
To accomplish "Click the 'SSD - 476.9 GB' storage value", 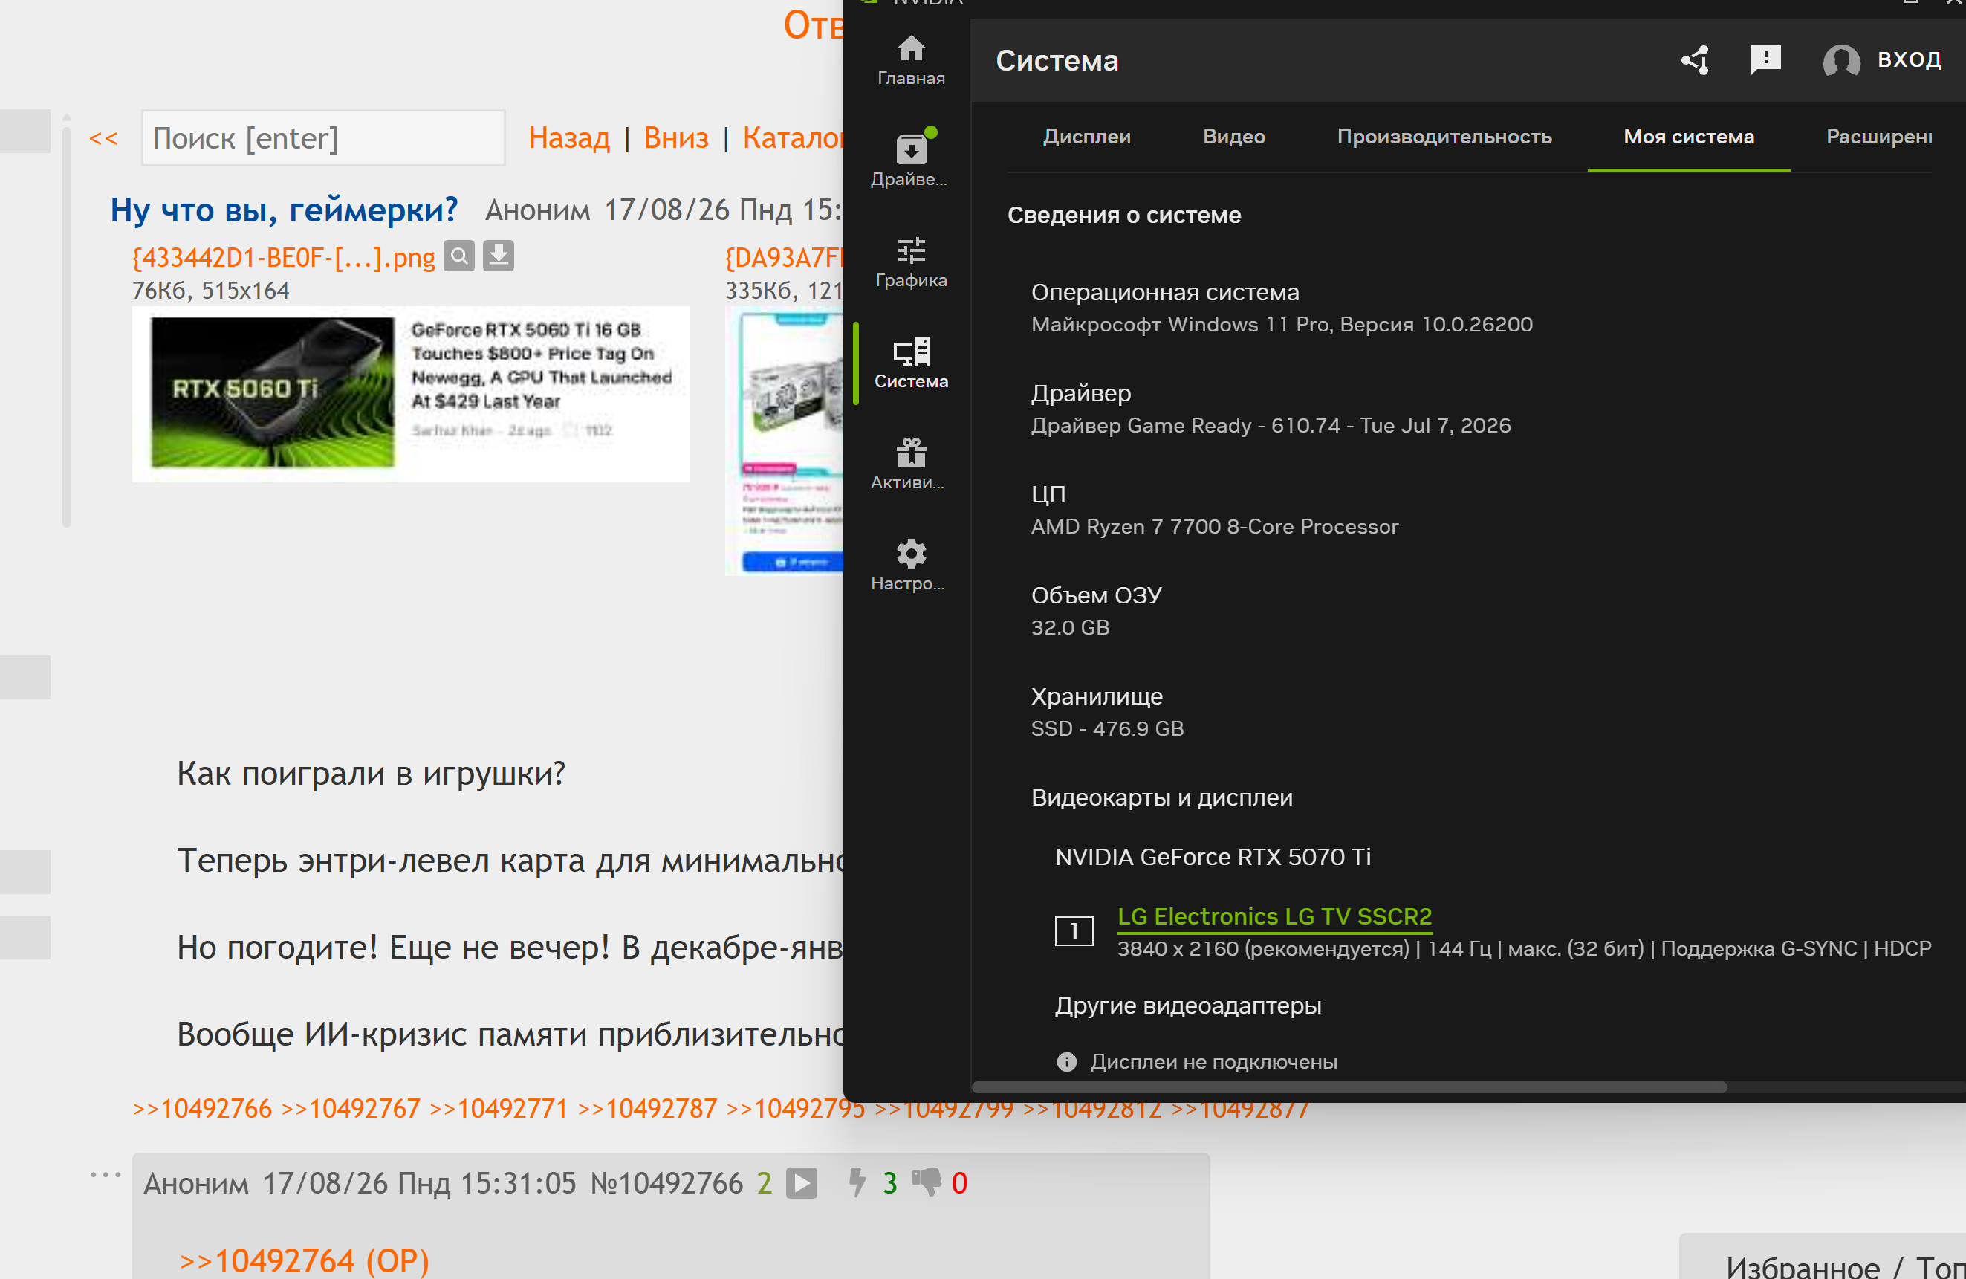I will [1107, 728].
